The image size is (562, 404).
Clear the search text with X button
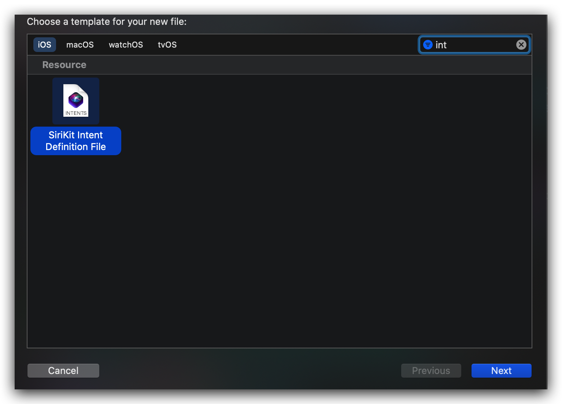521,45
